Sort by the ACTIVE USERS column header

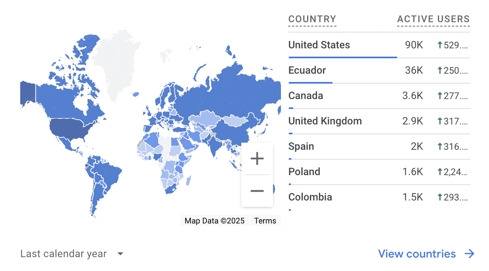click(x=433, y=19)
